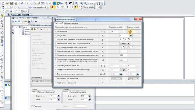Image resolution: width=195 pixels, height=110 pixels.
Task: Click left chamfer width input field
Action: point(53,96)
